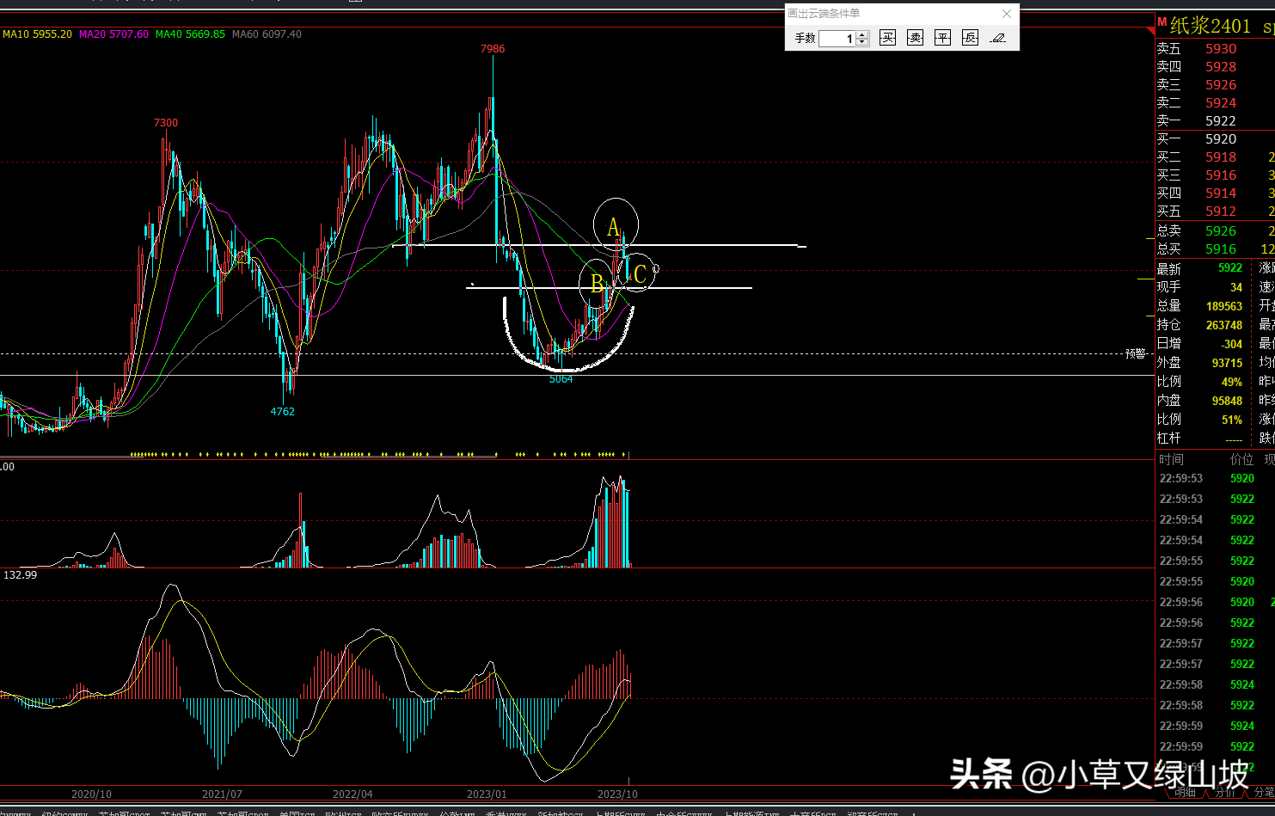Click the 卖二 price 5924
Screen dimensions: 1275x816
[1221, 103]
